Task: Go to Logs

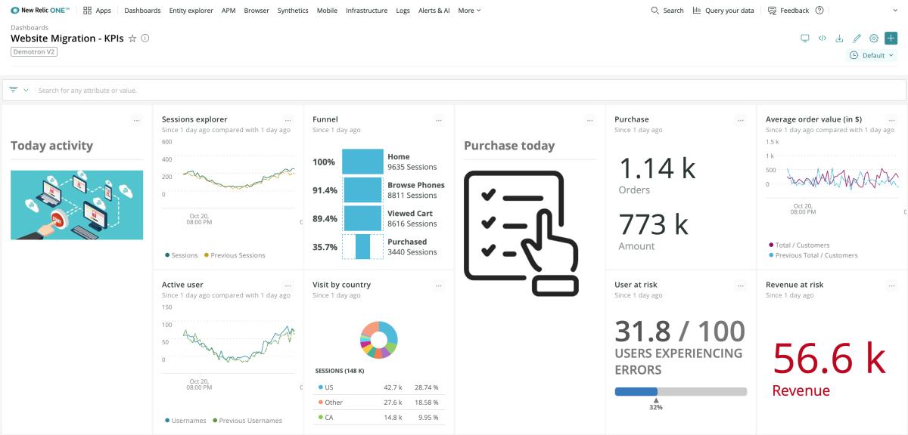Action: pyautogui.click(x=403, y=11)
